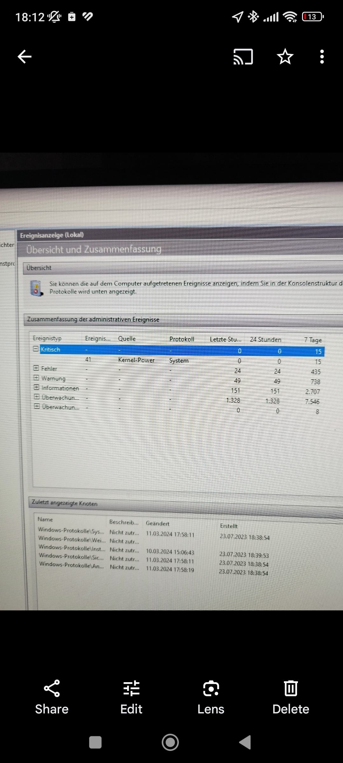The width and height of the screenshot is (343, 763).
Task: Open the Windows-Protokolle\Sys... node
Action: tap(71, 530)
